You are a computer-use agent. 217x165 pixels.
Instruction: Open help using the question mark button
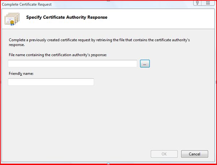pos(197,3)
